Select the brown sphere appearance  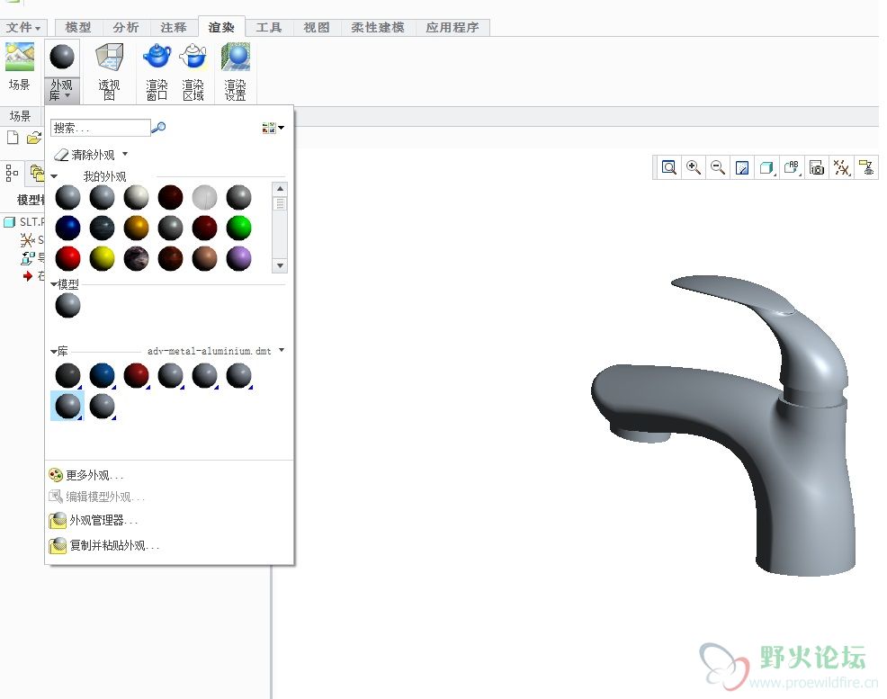click(x=205, y=258)
